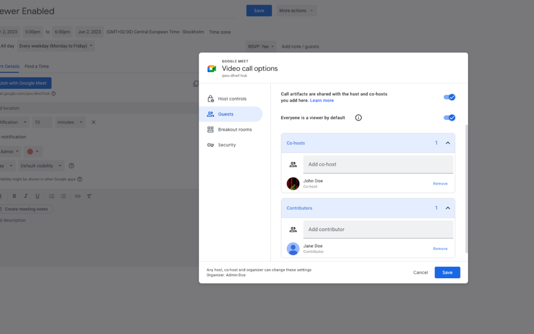This screenshot has width=534, height=334.
Task: Open the More actions dropdown
Action: [296, 10]
